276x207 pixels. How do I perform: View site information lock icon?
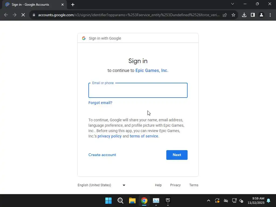click(34, 15)
